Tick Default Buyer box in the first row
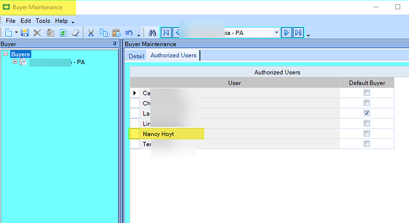The height and width of the screenshot is (223, 409). pyautogui.click(x=367, y=93)
